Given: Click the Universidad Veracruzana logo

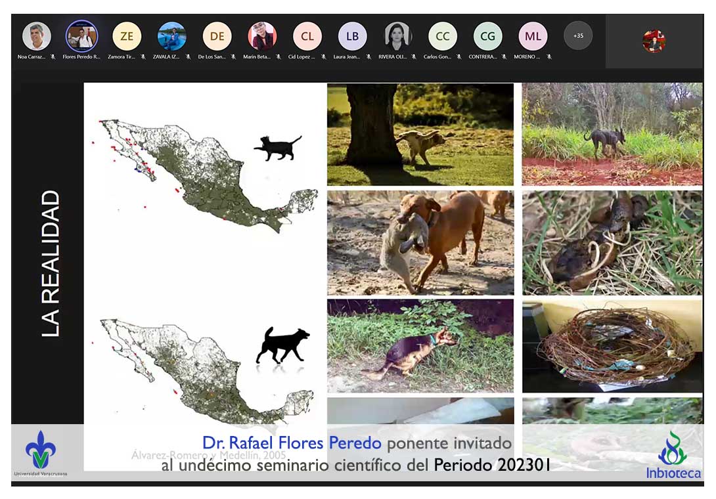Looking at the screenshot, I should 40,454.
